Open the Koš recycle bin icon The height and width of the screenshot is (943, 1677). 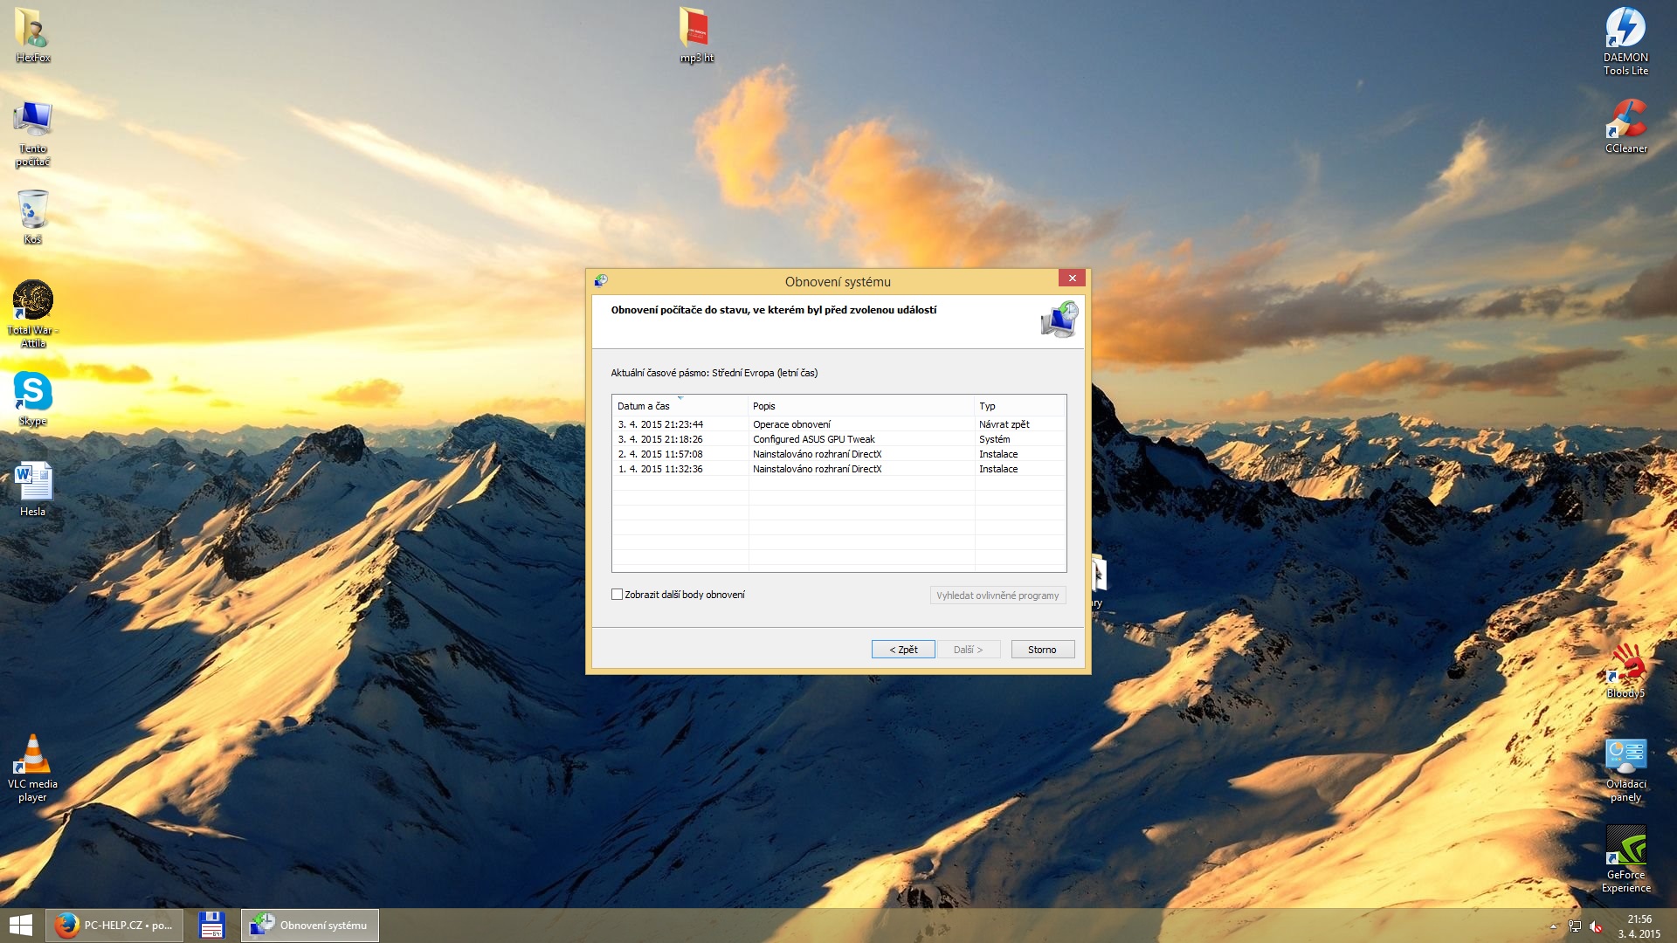(32, 210)
